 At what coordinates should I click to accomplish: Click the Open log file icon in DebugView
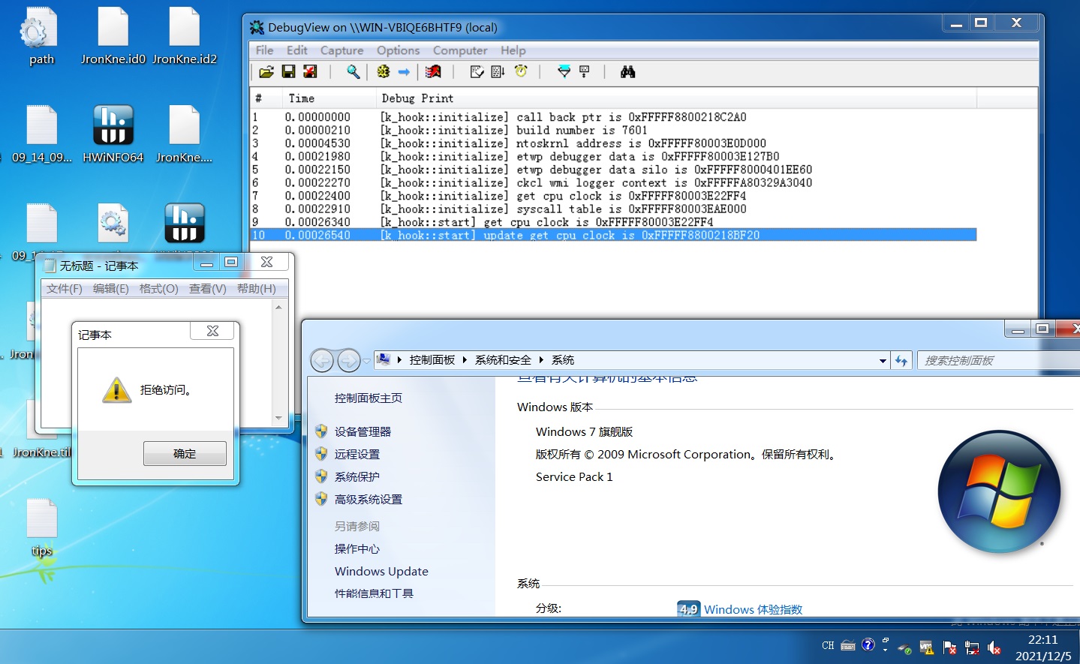click(266, 72)
